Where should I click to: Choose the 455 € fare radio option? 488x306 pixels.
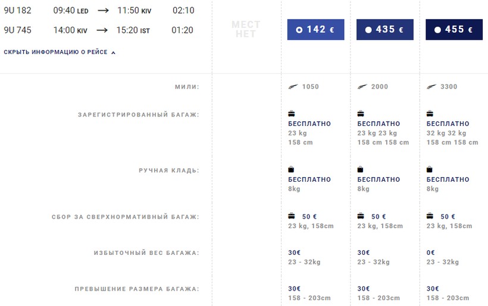(x=438, y=29)
